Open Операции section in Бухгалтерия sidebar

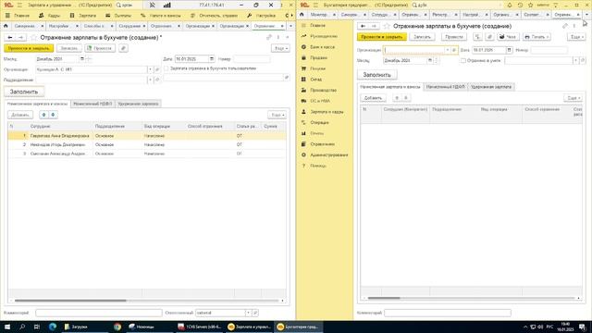(319, 123)
